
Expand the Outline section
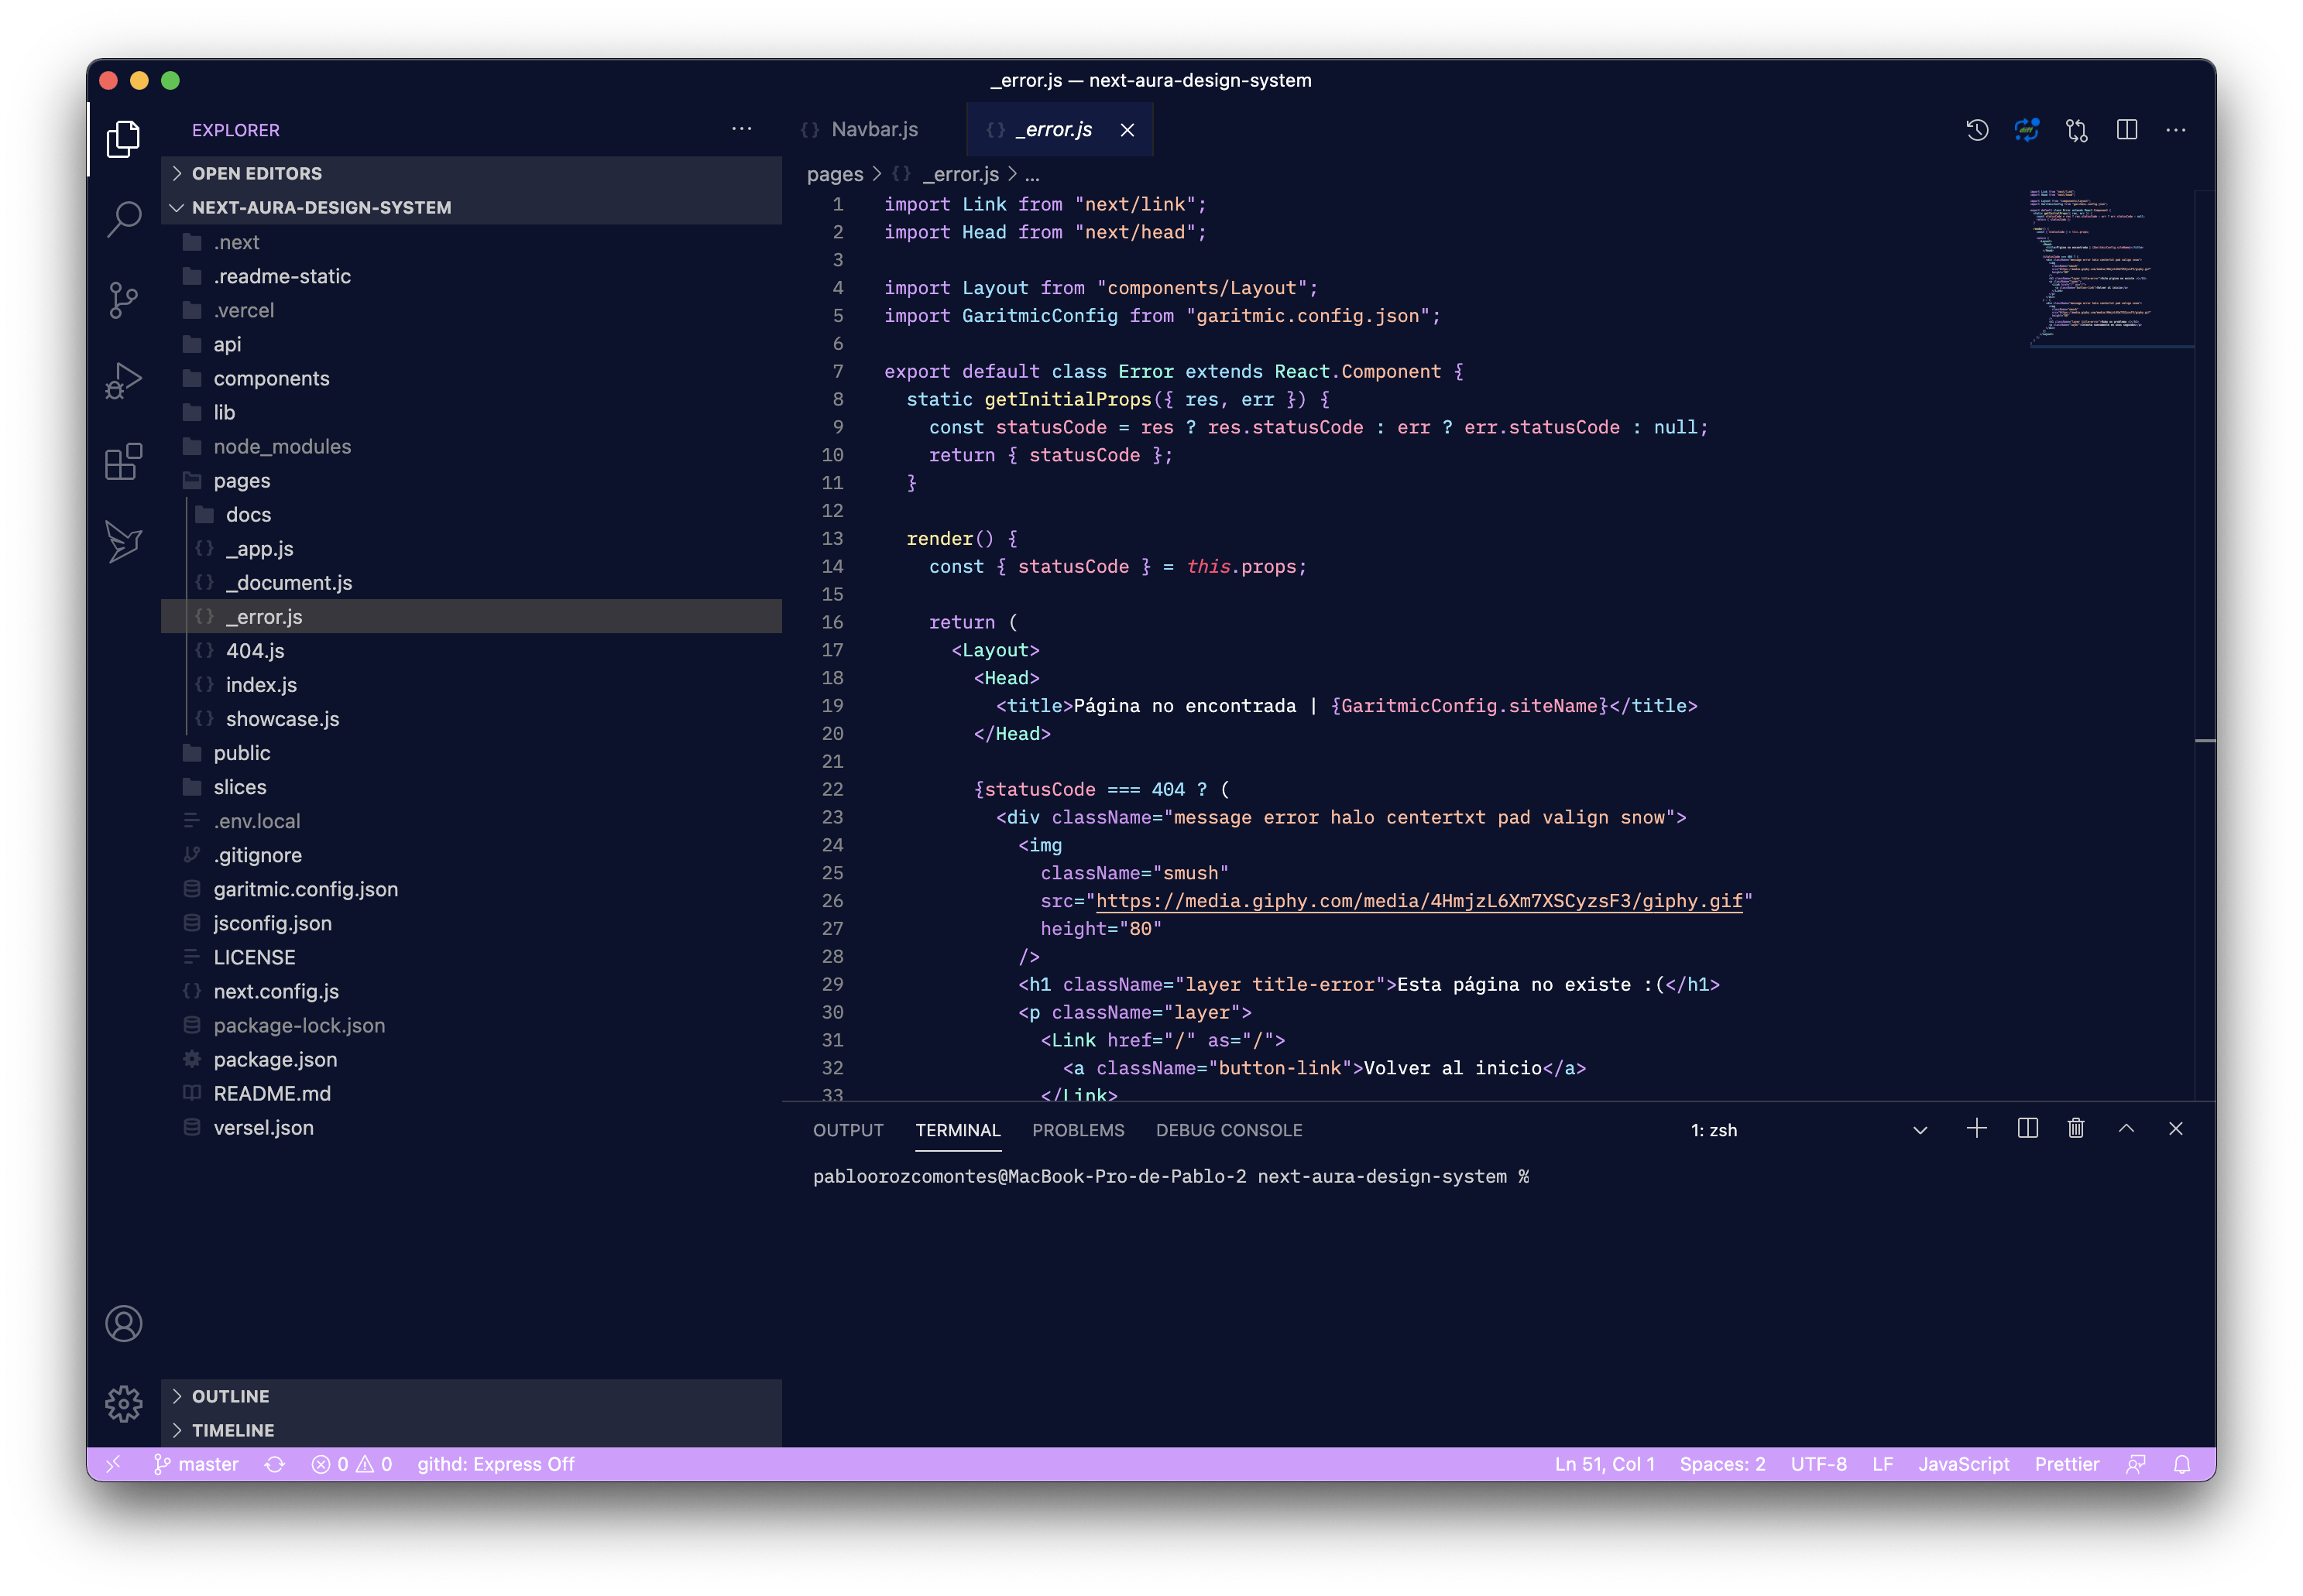(x=471, y=1396)
